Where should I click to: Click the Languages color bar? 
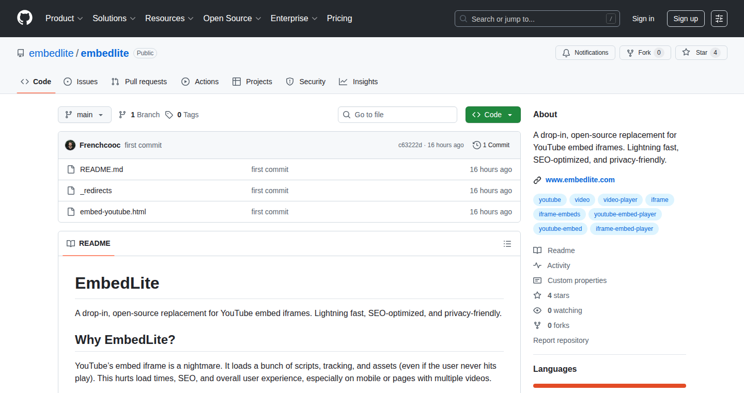610,386
